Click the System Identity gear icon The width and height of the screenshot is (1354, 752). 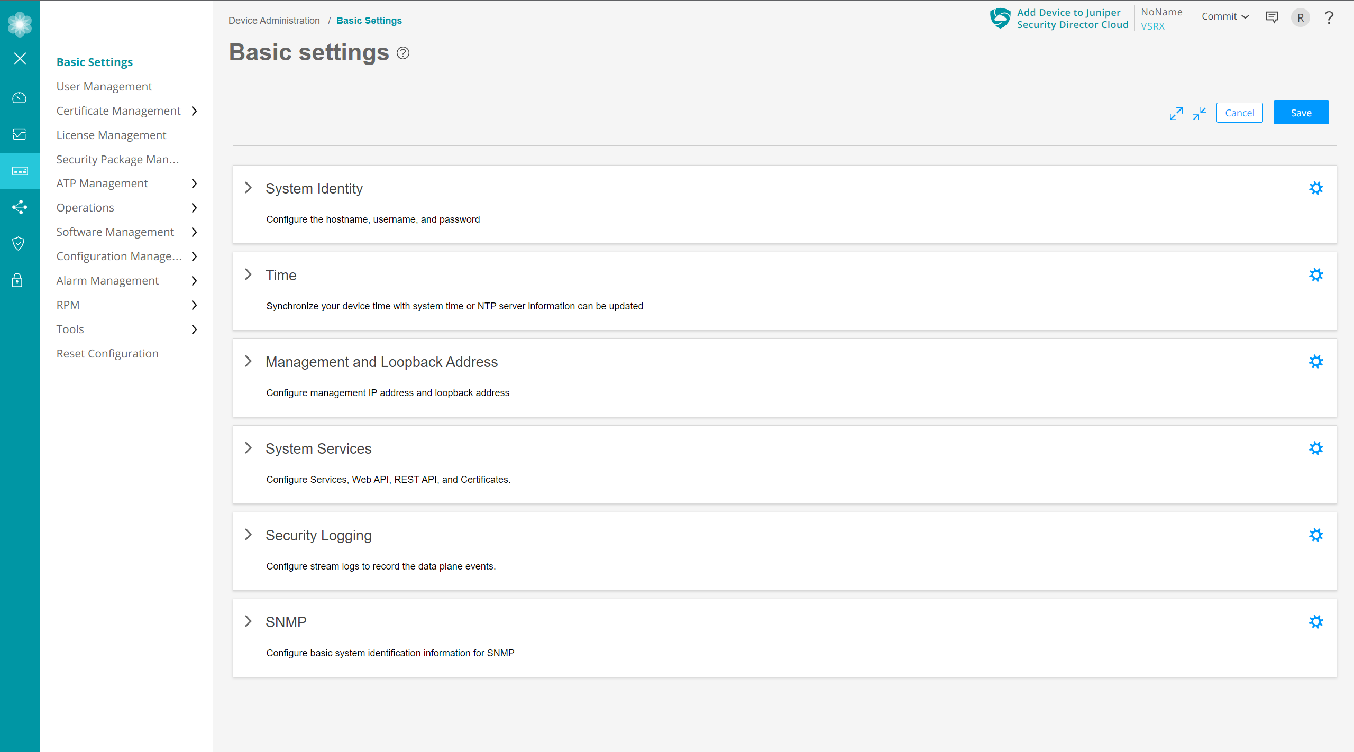point(1316,188)
